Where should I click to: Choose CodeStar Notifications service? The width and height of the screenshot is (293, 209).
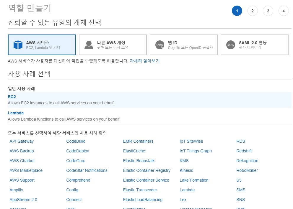[x=87, y=170]
